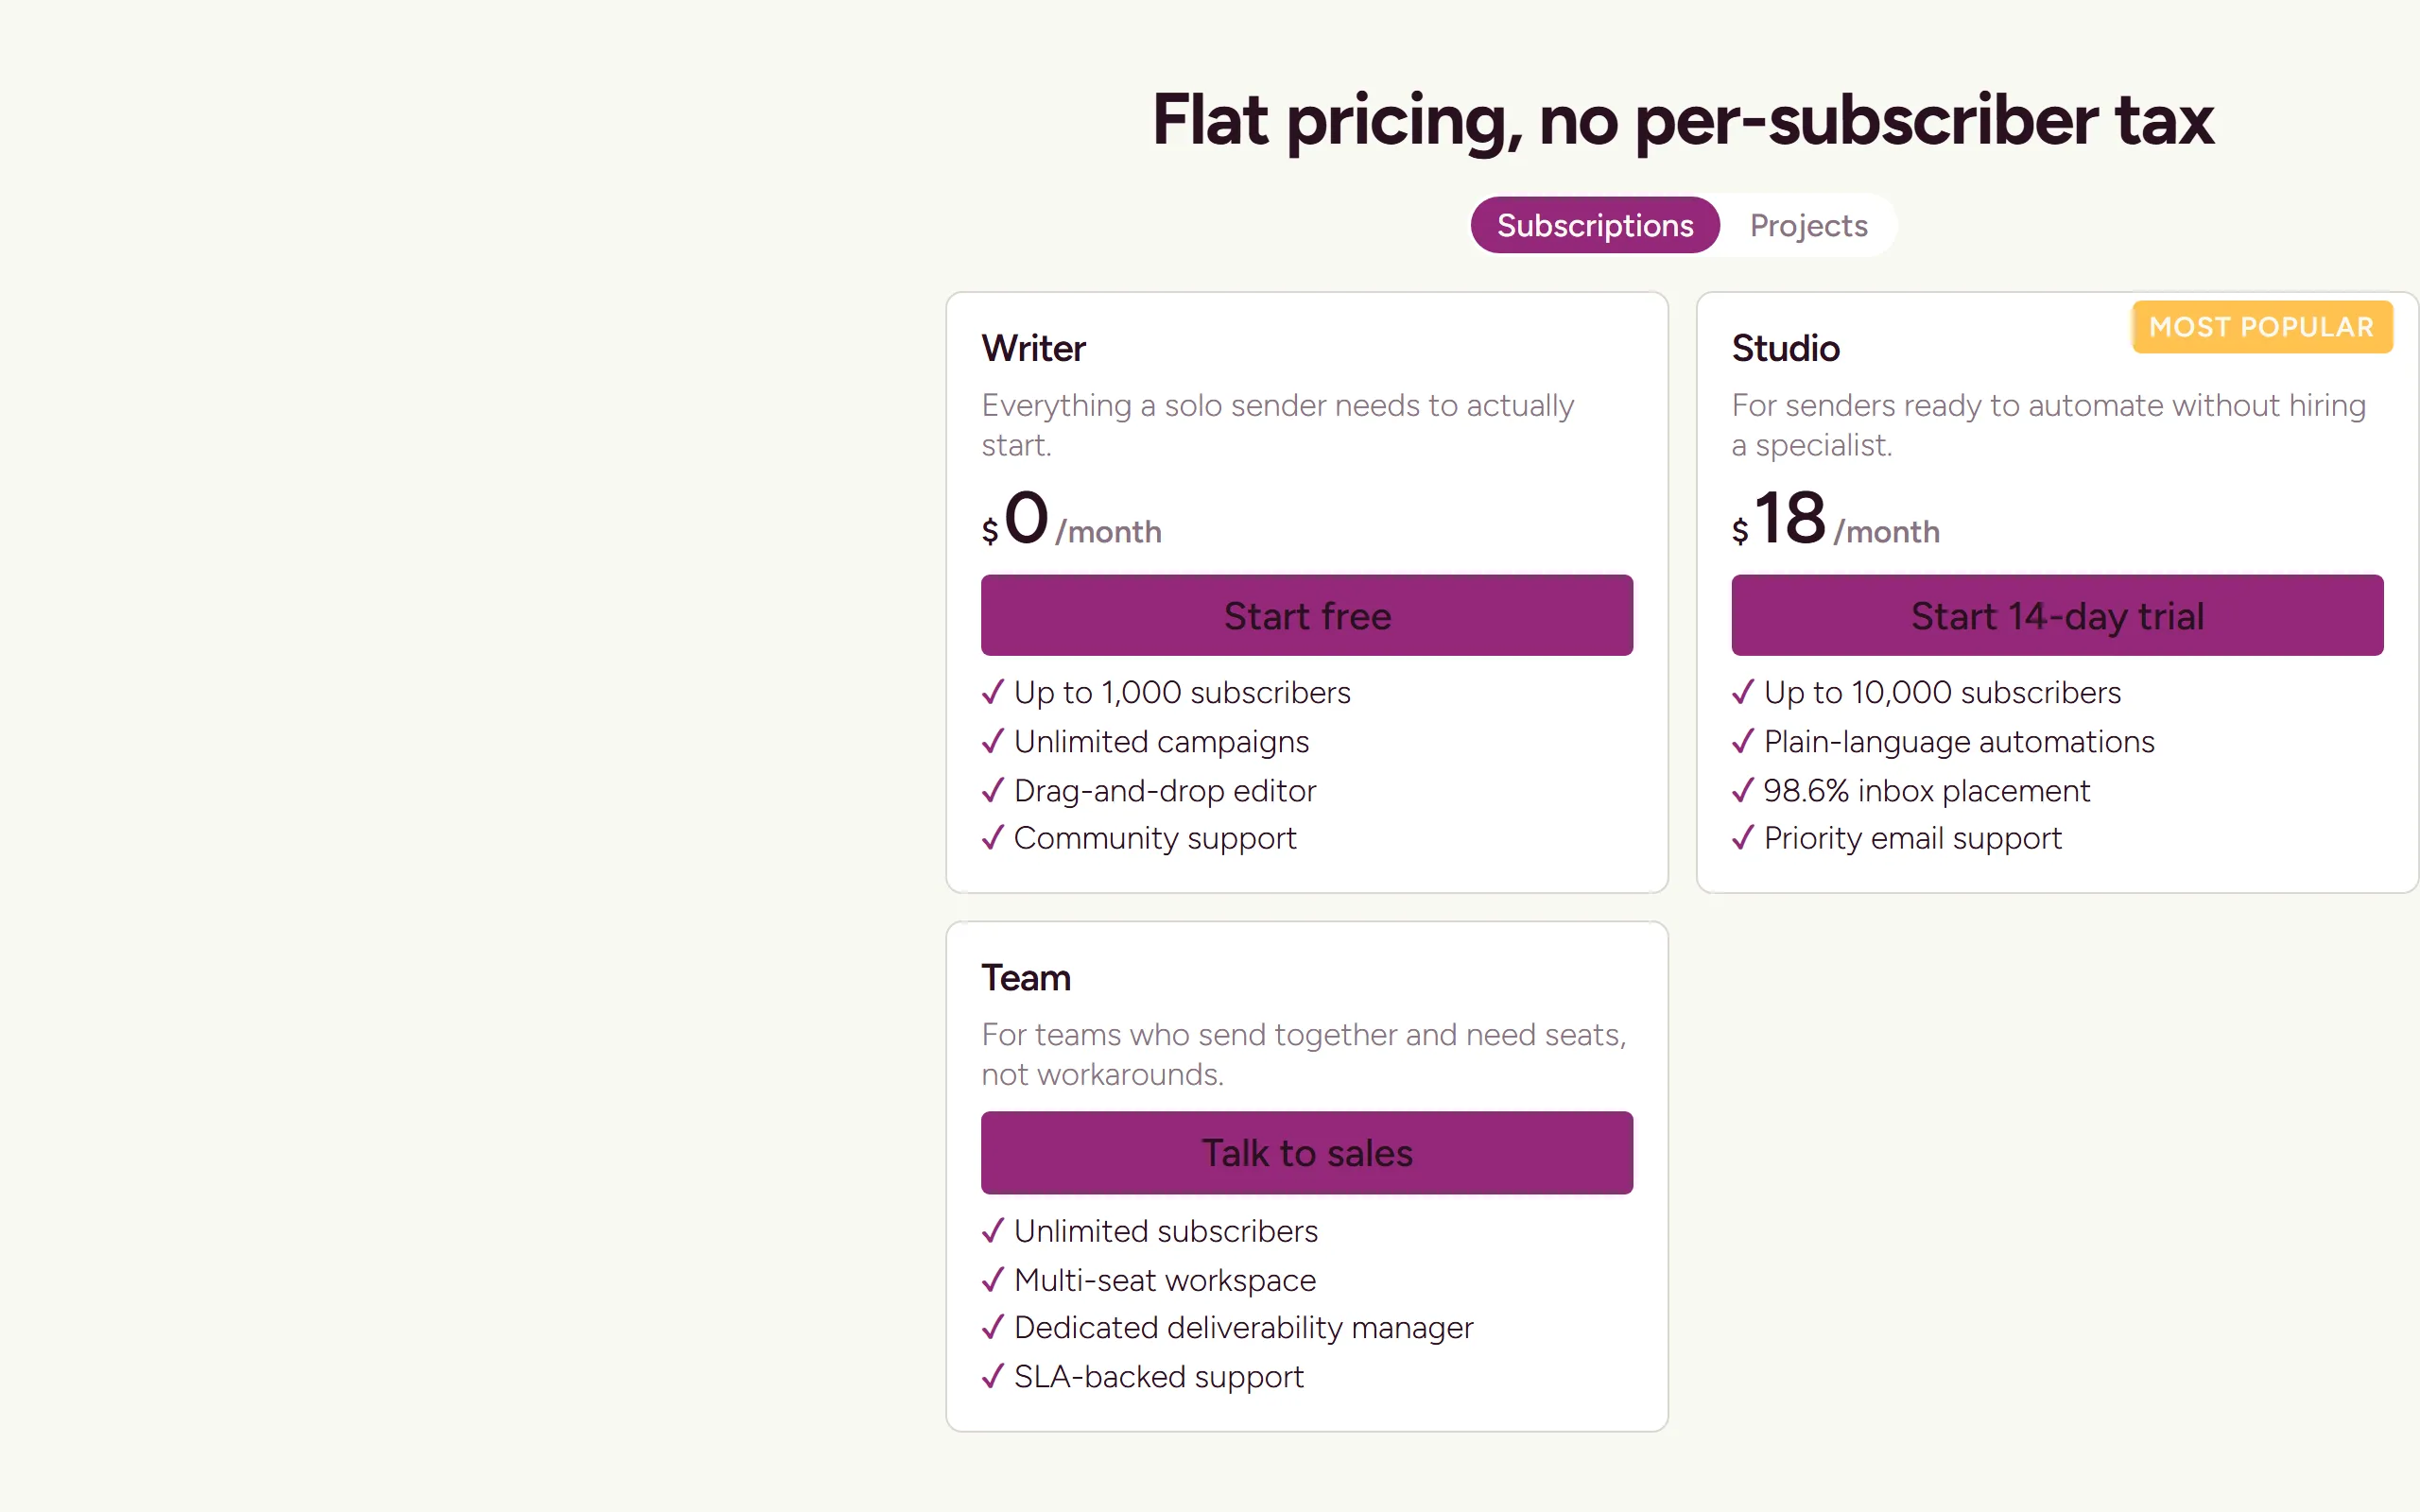Click checkmark beside Unlimited campaigns

click(993, 741)
